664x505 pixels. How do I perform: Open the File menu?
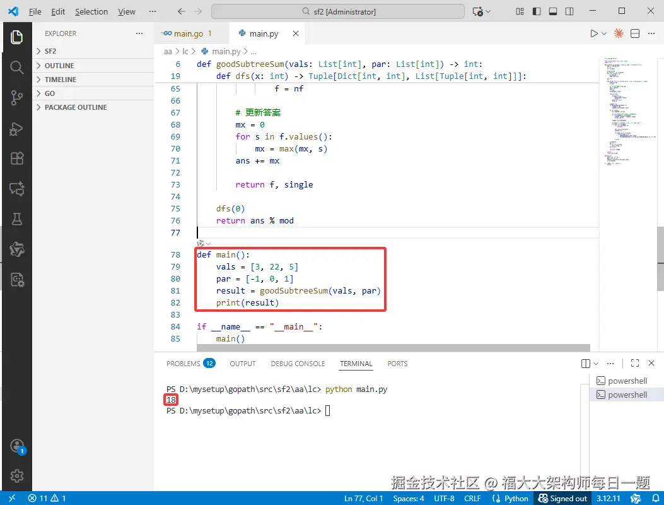(35, 11)
